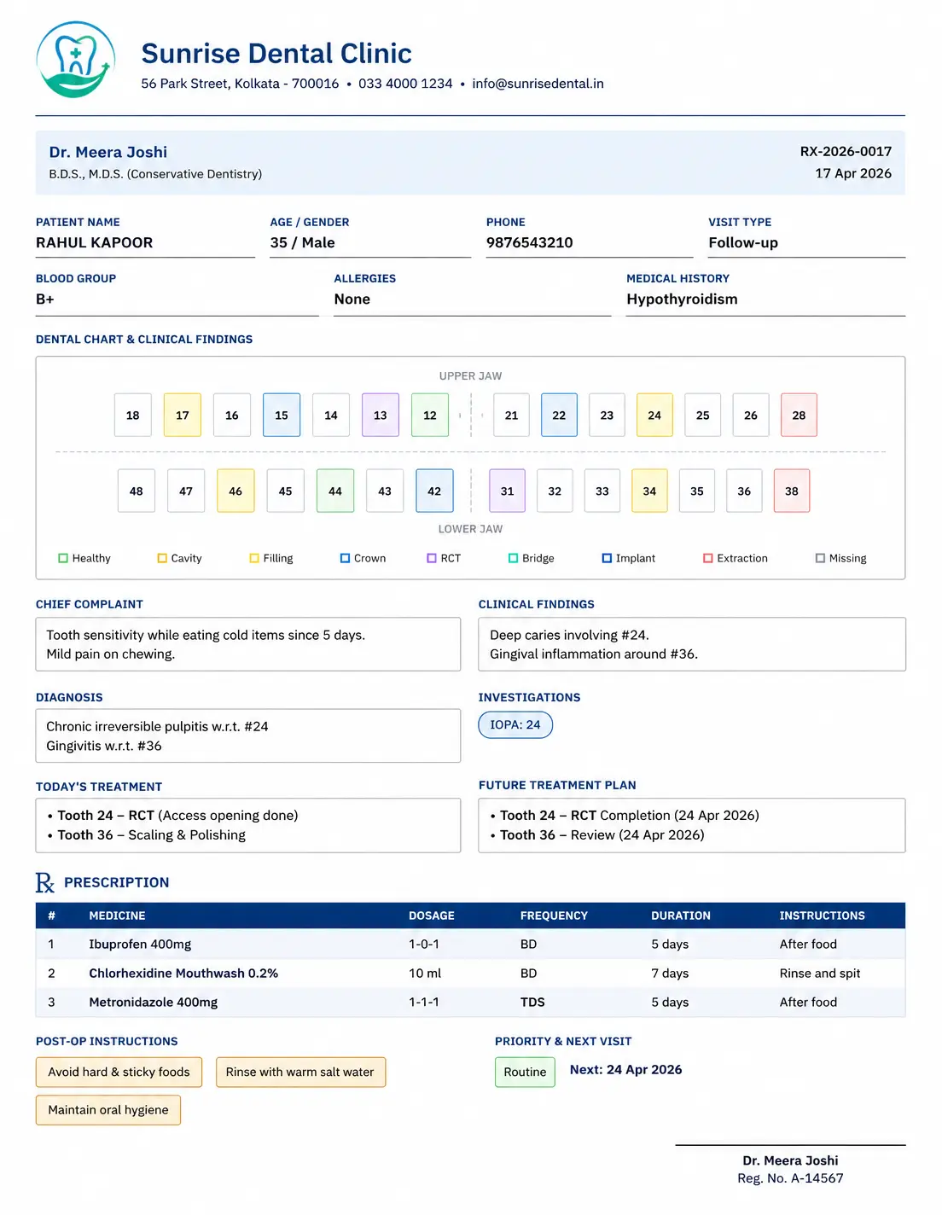Click the 10 ml dosage cell
942x1215 pixels.
pyautogui.click(x=425, y=974)
